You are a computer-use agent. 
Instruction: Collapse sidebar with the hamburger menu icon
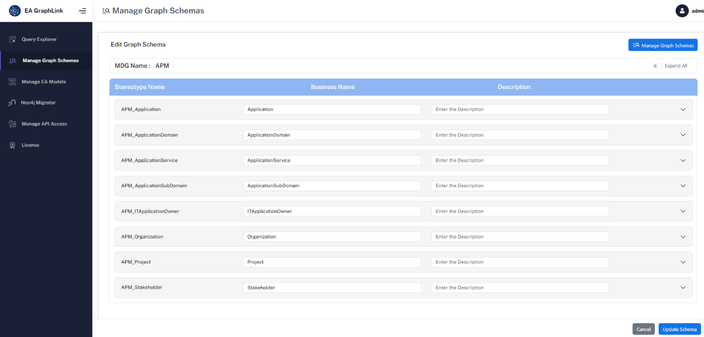[83, 11]
